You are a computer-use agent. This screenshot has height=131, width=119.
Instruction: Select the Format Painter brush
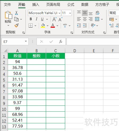16,26
